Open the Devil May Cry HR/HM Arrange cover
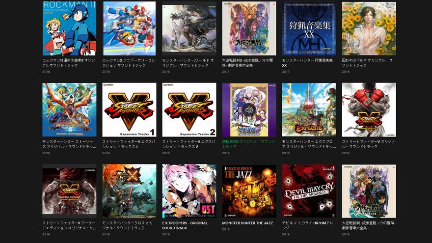Screen dimensions: 432x243 (x=309, y=191)
